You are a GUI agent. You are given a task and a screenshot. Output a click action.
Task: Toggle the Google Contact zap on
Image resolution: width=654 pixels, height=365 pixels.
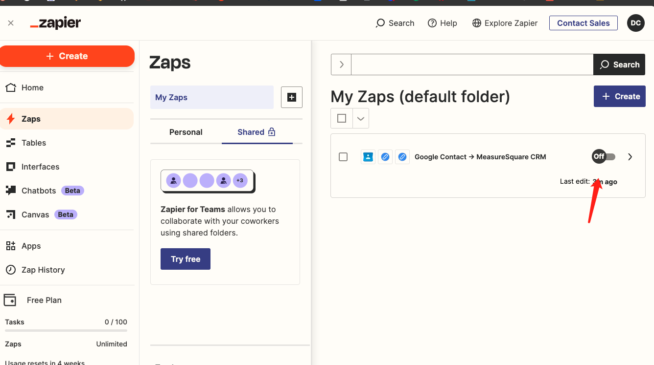tap(604, 157)
